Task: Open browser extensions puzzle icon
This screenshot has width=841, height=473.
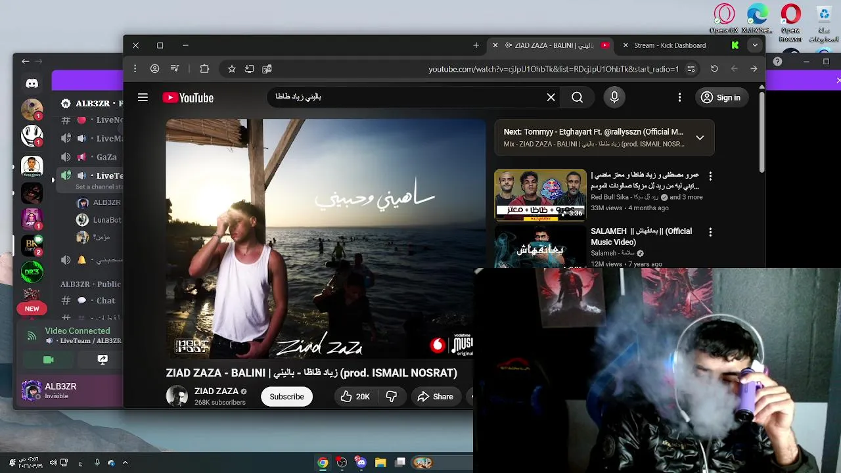Action: (x=204, y=69)
